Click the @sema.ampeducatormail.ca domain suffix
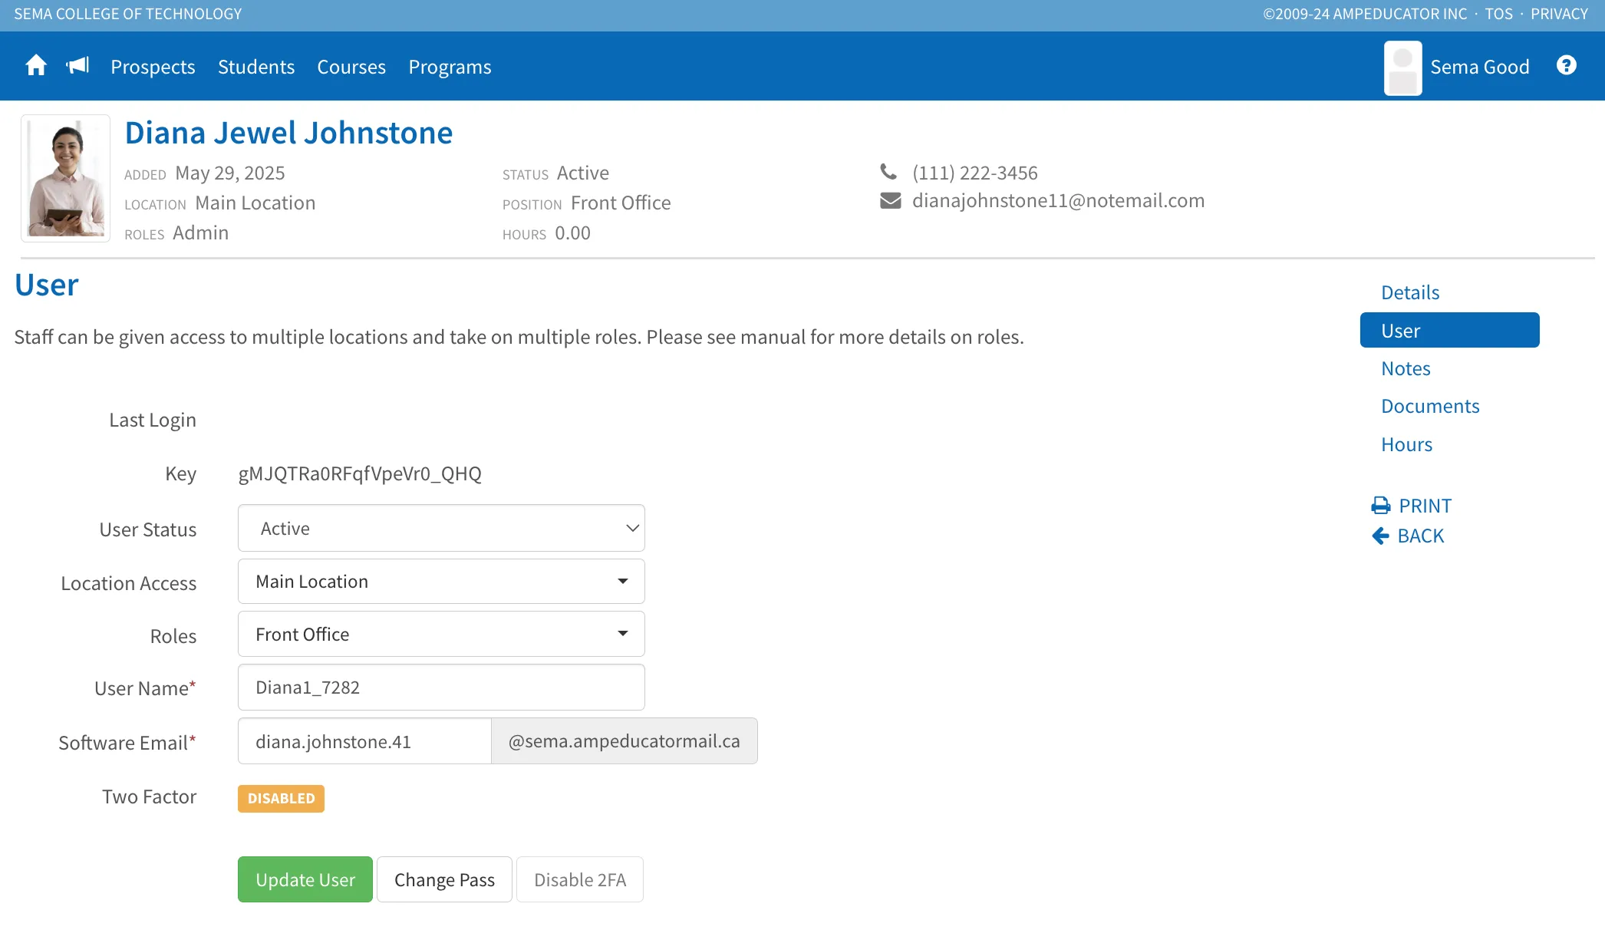Screen dimensions: 1605x930 [x=624, y=741]
